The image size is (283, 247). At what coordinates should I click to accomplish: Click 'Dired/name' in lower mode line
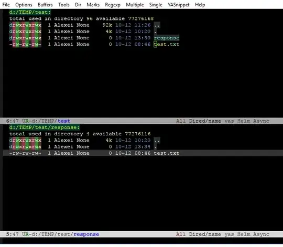205,234
